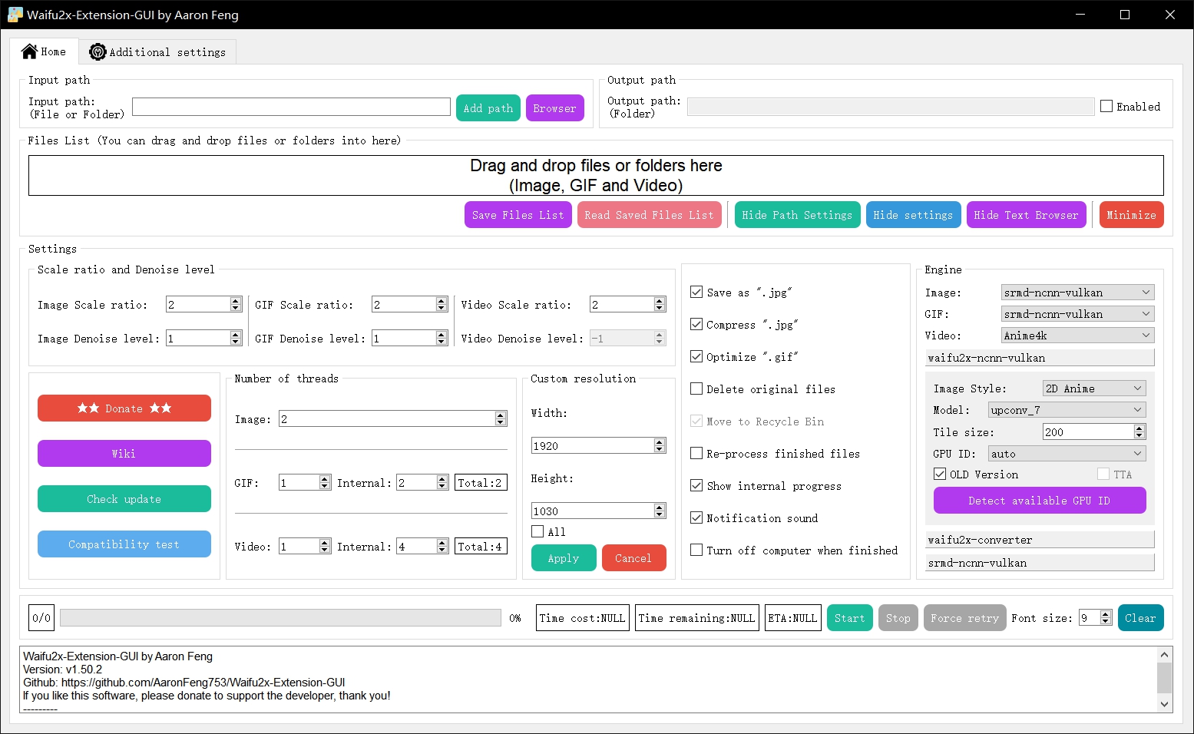Click the GIF Internal threads spinbox

click(422, 482)
